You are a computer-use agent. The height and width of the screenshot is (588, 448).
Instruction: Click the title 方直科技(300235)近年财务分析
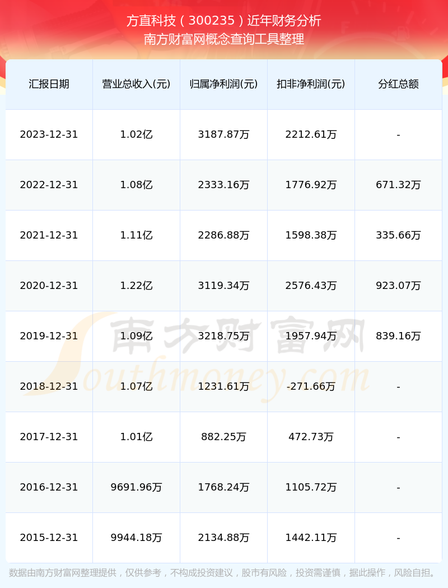click(x=224, y=21)
